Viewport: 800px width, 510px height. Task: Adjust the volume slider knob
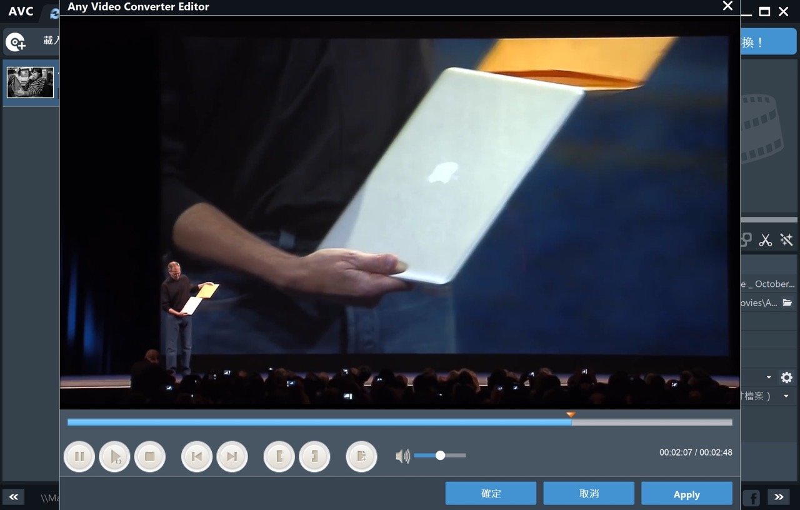pyautogui.click(x=440, y=456)
